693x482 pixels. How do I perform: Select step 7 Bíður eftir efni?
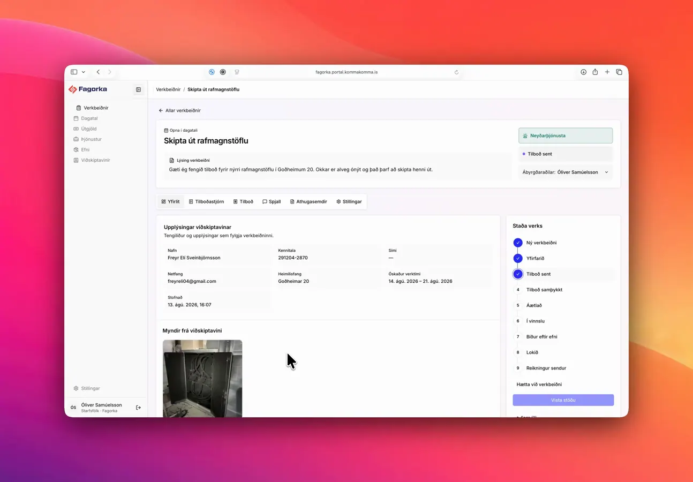coord(563,337)
